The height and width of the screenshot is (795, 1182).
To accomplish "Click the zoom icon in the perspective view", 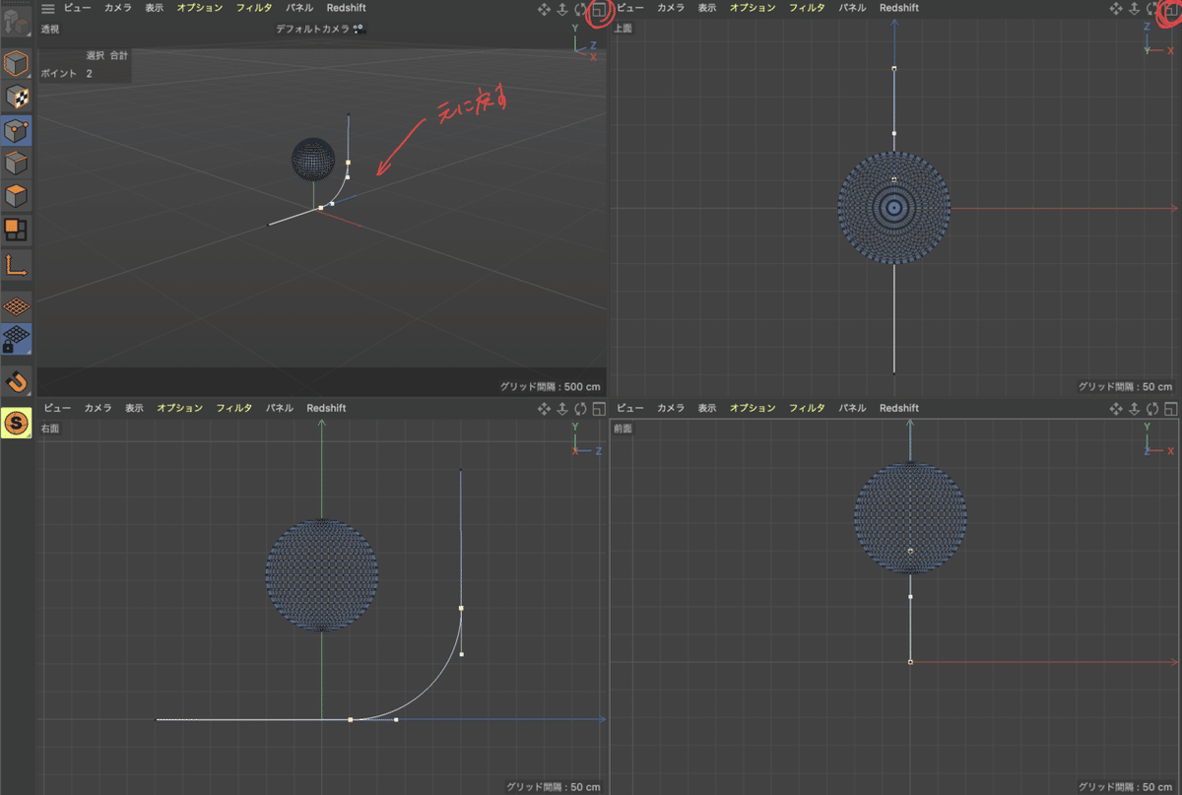I will coord(562,9).
